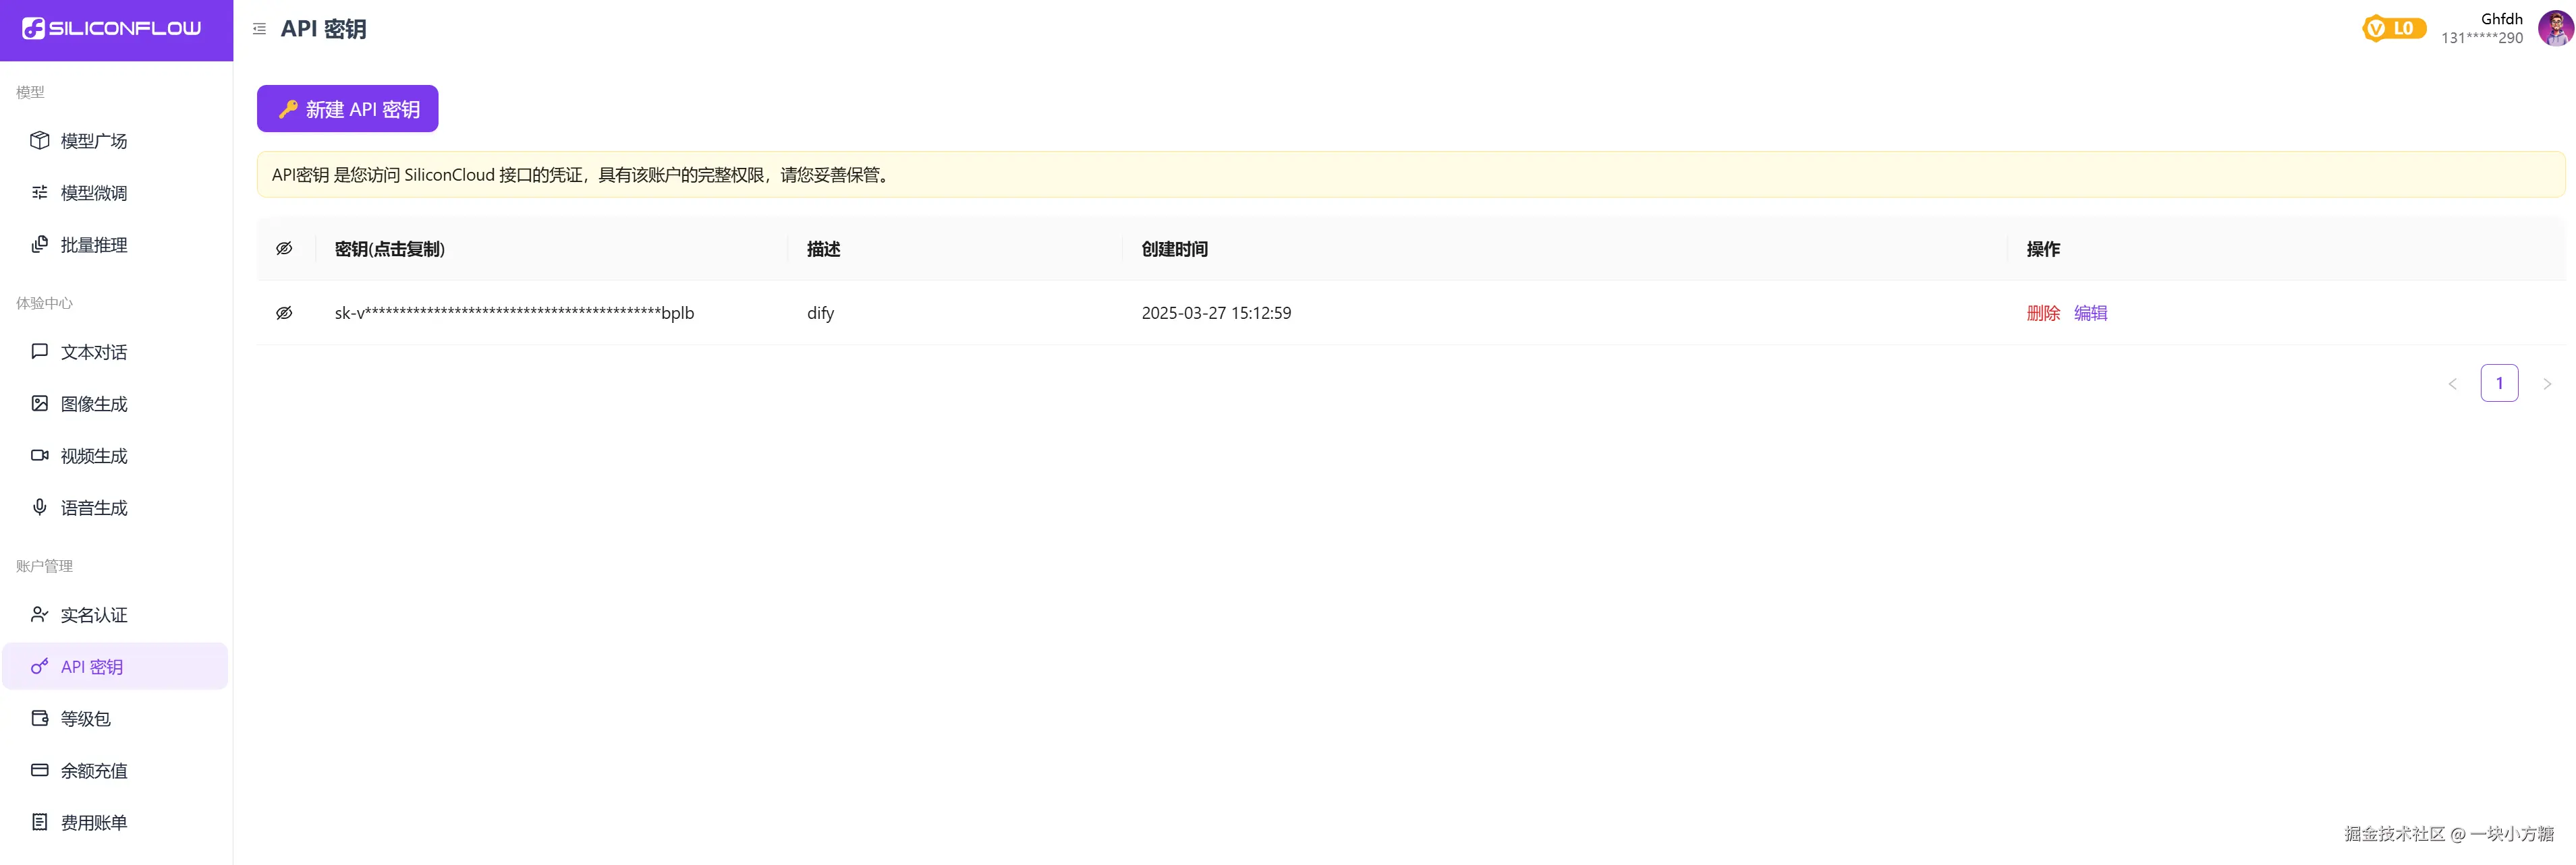Open the 视频生成 camera icon

(40, 456)
